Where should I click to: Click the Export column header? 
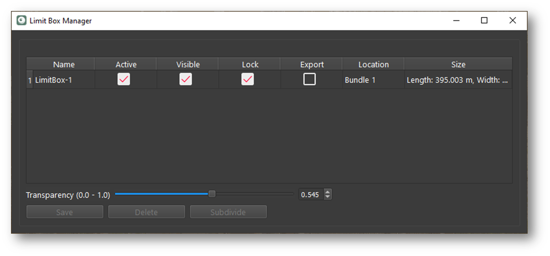312,64
